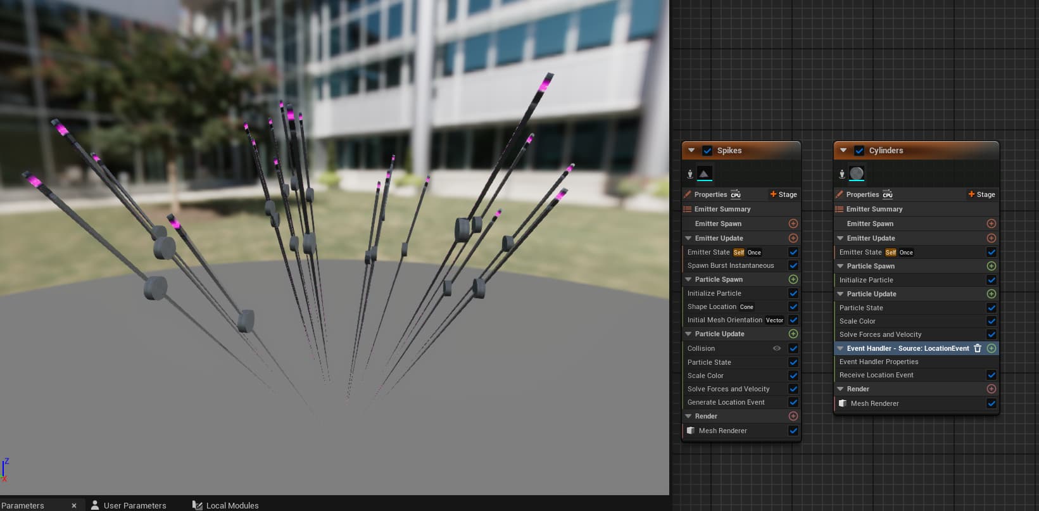This screenshot has width=1039, height=511.
Task: Add module to Spikes Particle Spawn
Action: pyautogui.click(x=793, y=279)
